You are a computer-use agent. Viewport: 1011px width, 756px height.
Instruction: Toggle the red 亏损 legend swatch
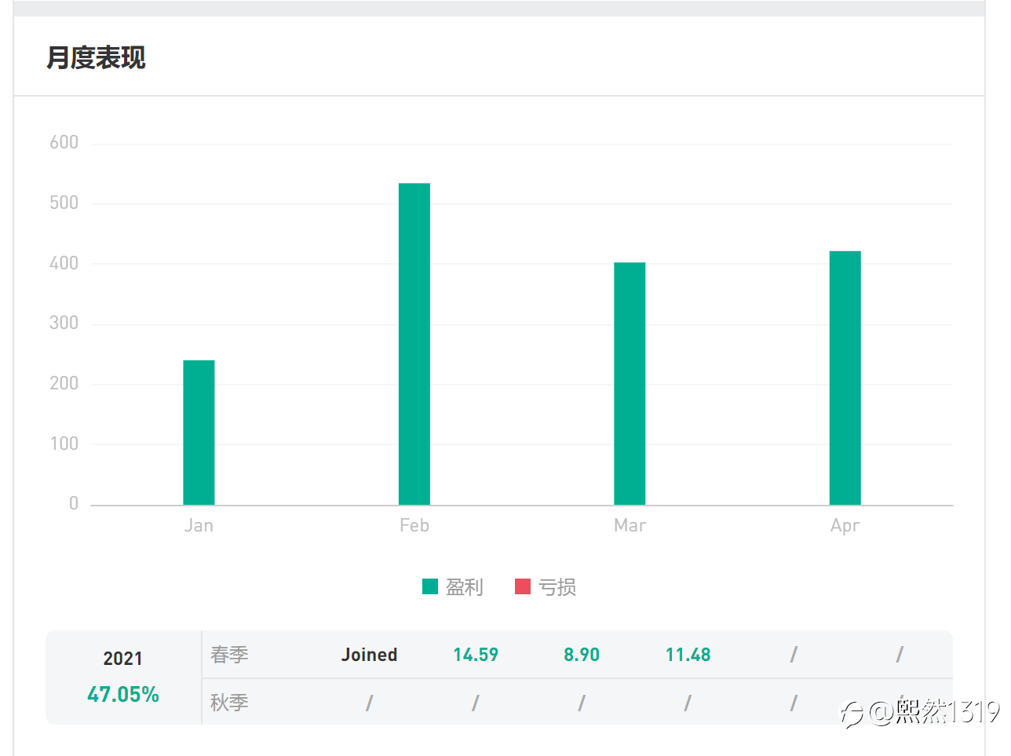pos(523,586)
